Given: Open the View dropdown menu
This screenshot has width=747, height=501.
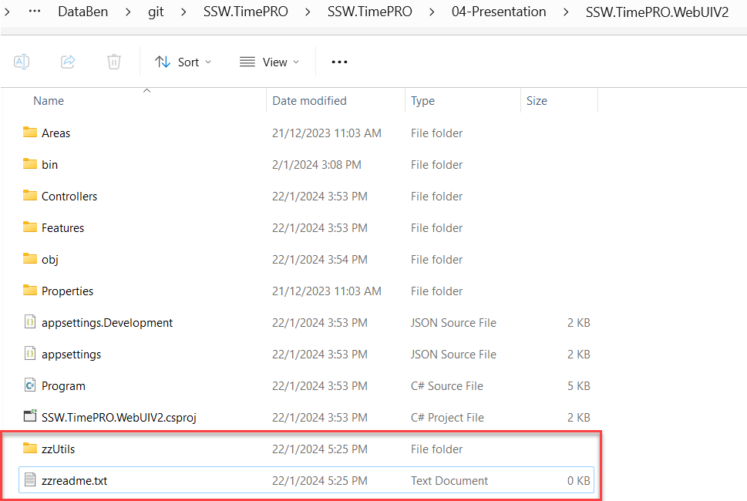Looking at the screenshot, I should coord(269,62).
